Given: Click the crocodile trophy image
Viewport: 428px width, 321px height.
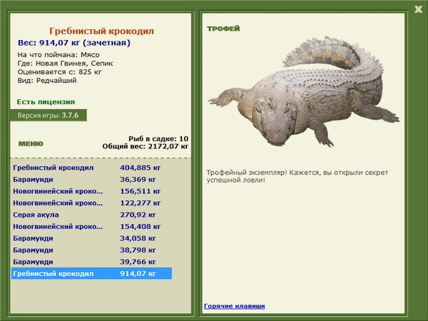Looking at the screenshot, I should (304, 91).
